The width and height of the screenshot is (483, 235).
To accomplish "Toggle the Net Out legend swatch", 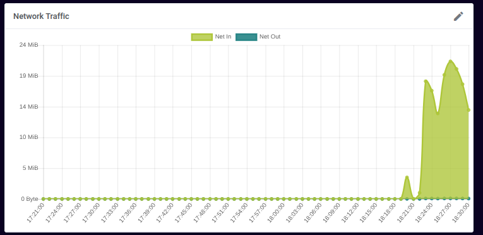I will pyautogui.click(x=246, y=37).
